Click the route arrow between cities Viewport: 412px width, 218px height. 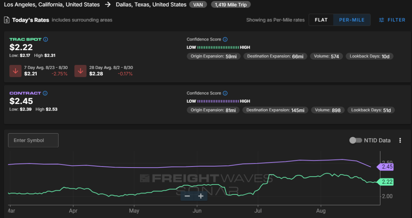(x=108, y=5)
